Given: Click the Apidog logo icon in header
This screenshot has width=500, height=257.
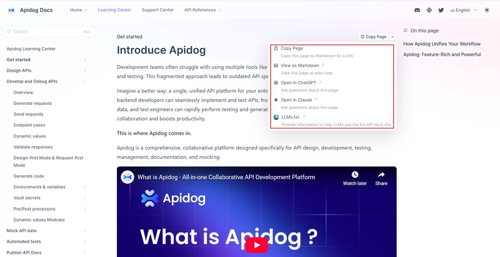Looking at the screenshot, I should (x=11, y=10).
